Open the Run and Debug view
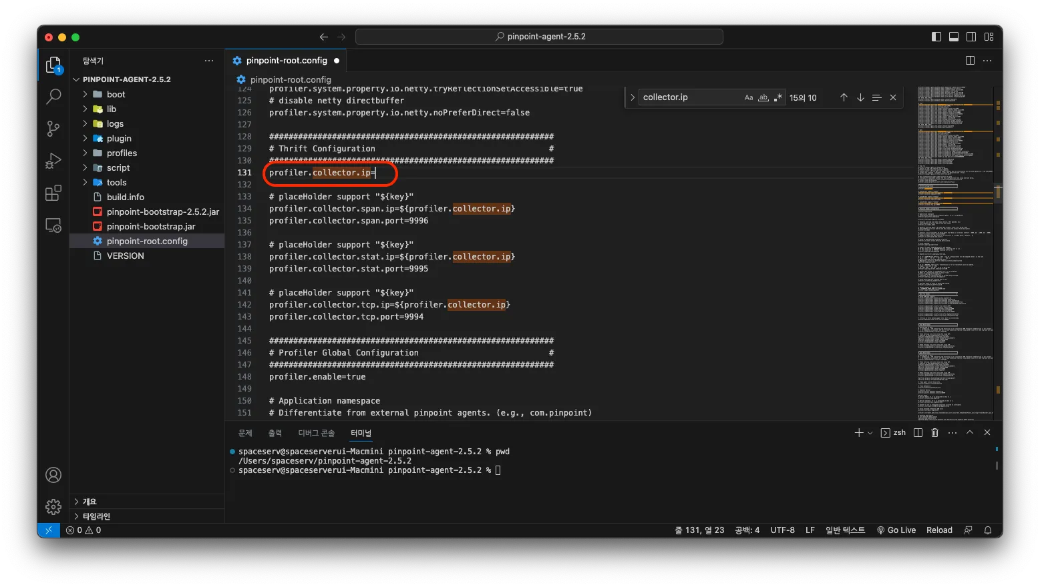This screenshot has height=587, width=1040. (x=53, y=161)
